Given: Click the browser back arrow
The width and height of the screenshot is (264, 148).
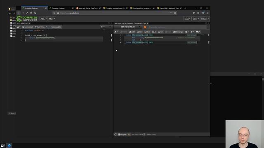Looking at the screenshot, I should (x=19, y=13).
